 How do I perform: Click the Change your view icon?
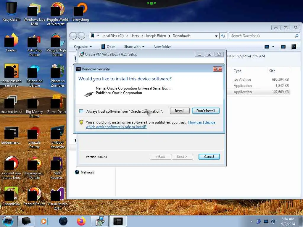point(267,46)
